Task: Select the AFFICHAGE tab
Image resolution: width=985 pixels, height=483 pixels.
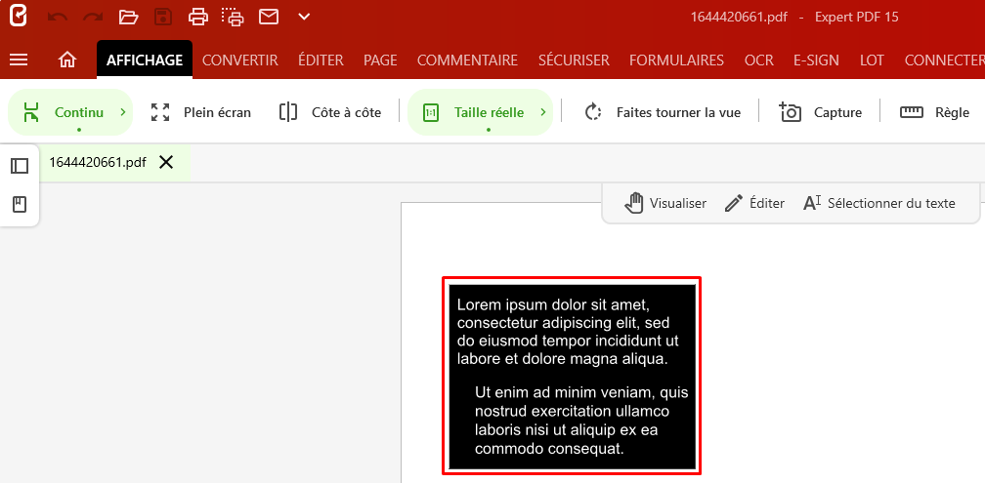Action: (145, 60)
